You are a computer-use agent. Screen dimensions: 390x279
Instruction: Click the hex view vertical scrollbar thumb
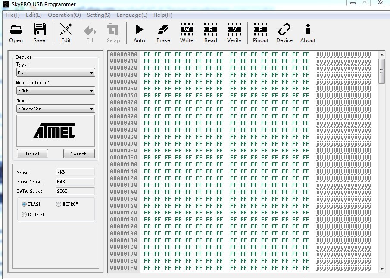[381, 71]
